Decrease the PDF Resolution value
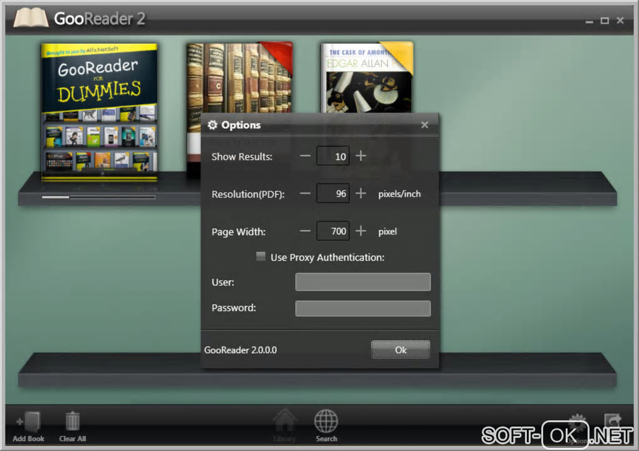Image resolution: width=639 pixels, height=451 pixels. [305, 194]
